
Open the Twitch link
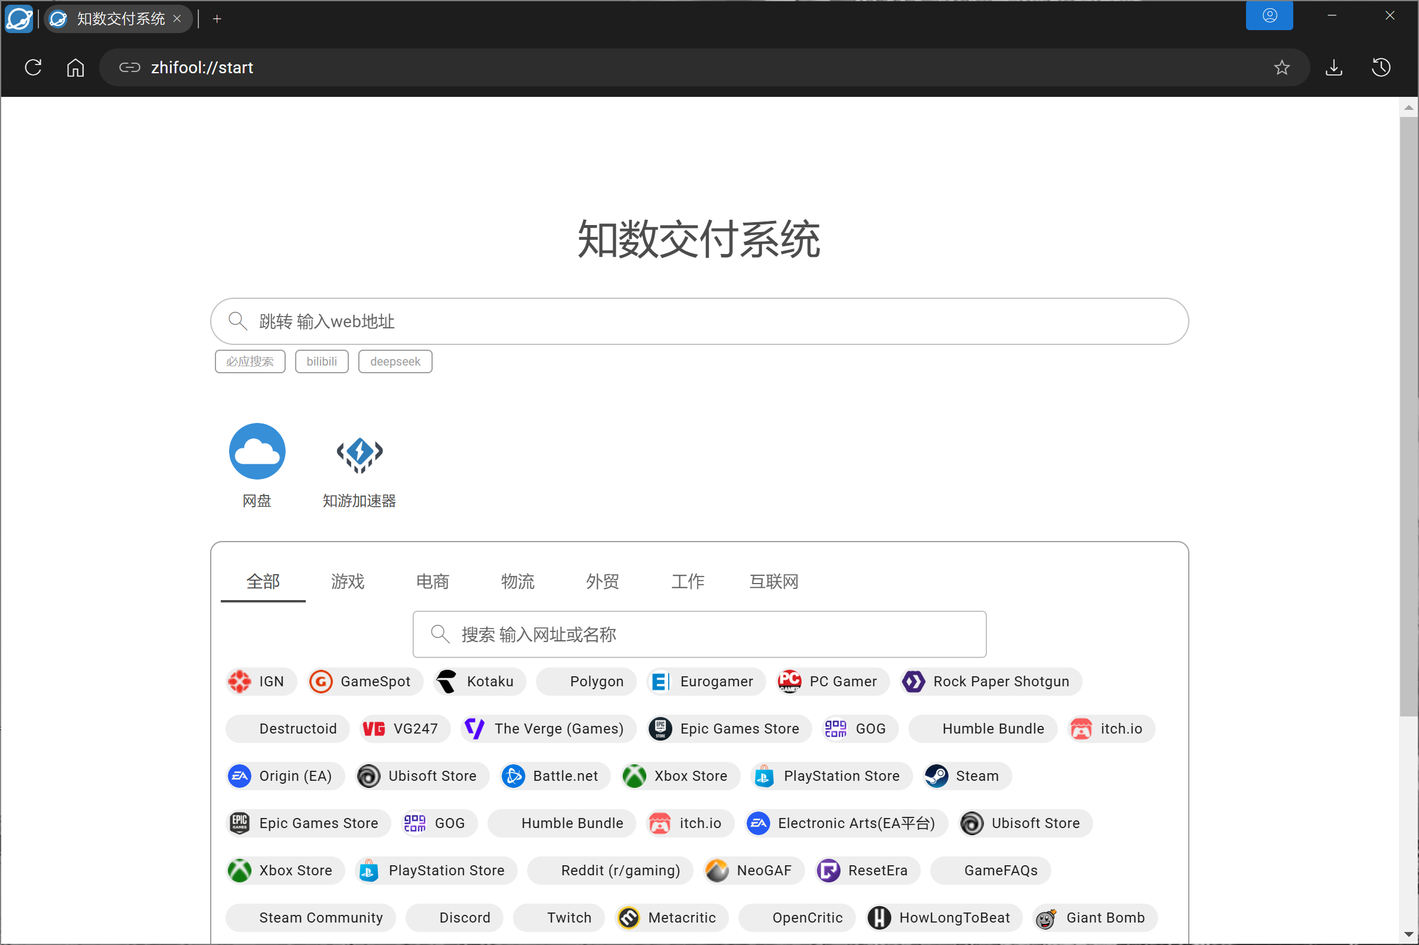(558, 918)
